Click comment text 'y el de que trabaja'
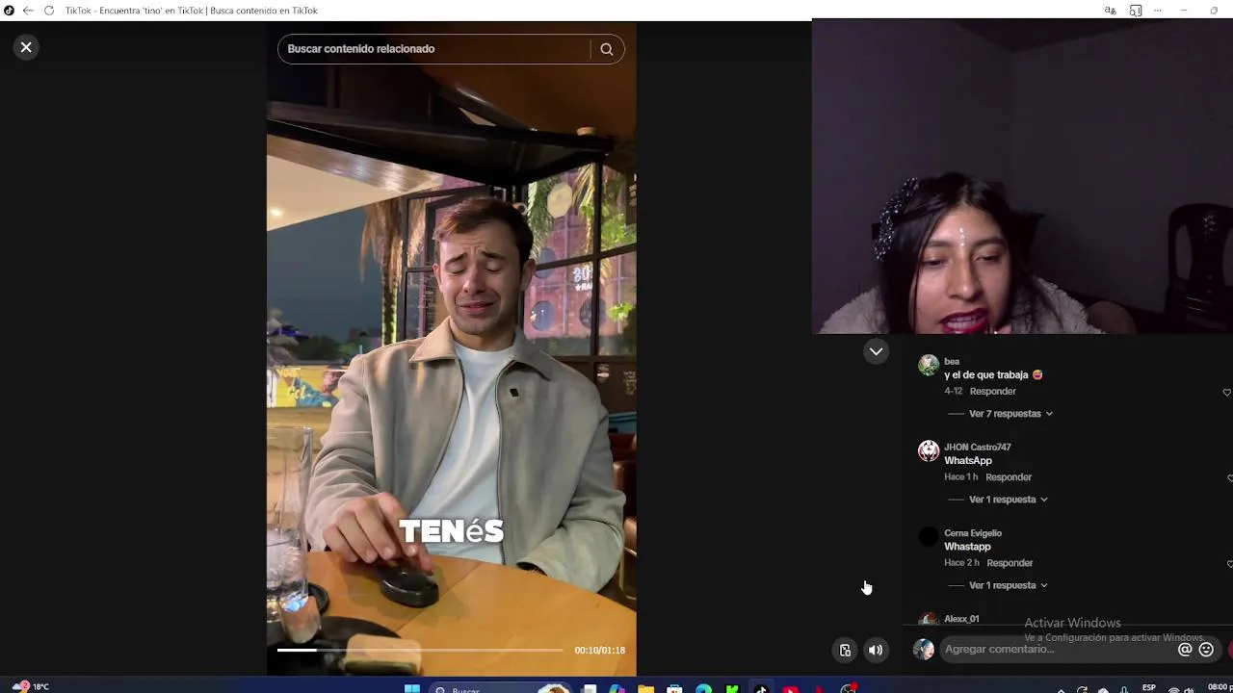Viewport: 1233px width, 693px height. pos(986,375)
